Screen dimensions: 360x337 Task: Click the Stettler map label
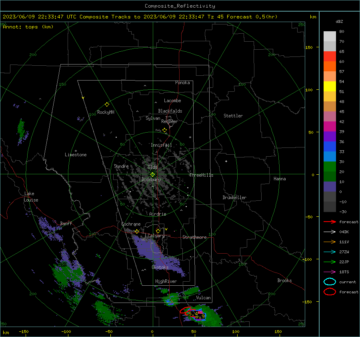click(233, 116)
